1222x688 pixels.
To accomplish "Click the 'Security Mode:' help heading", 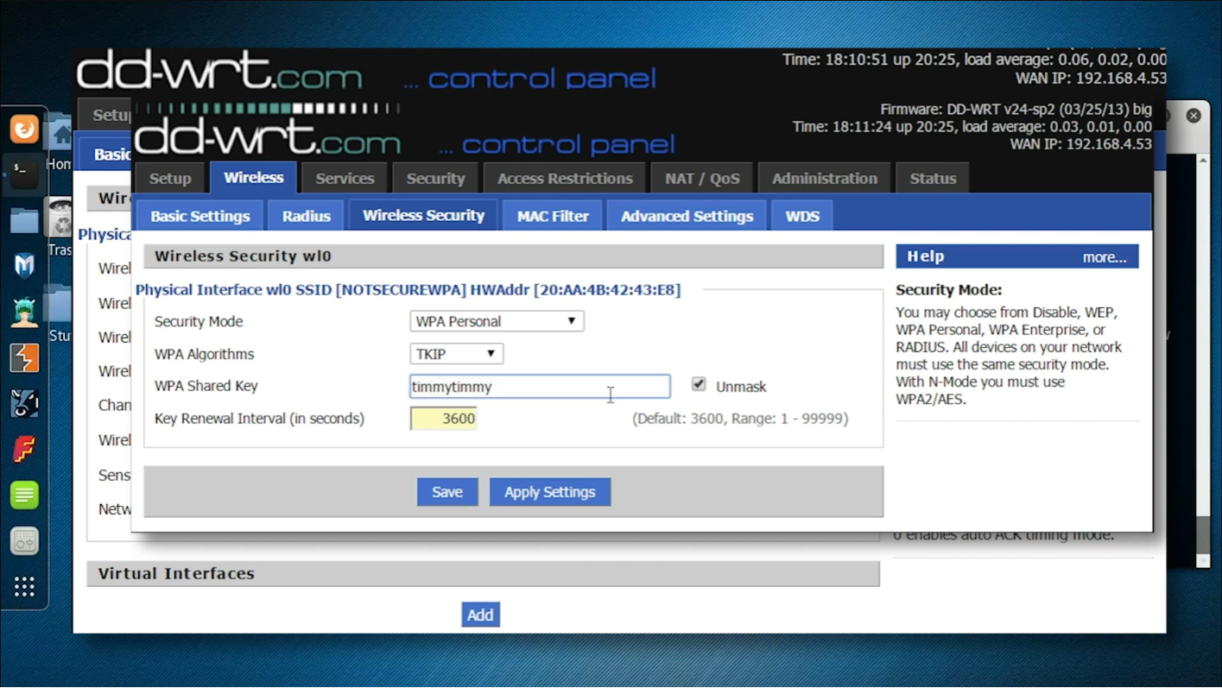I will click(x=949, y=290).
